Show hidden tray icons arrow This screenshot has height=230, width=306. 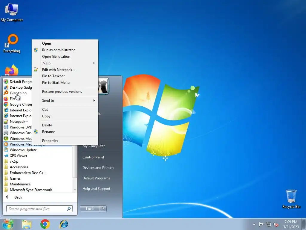click(254, 224)
